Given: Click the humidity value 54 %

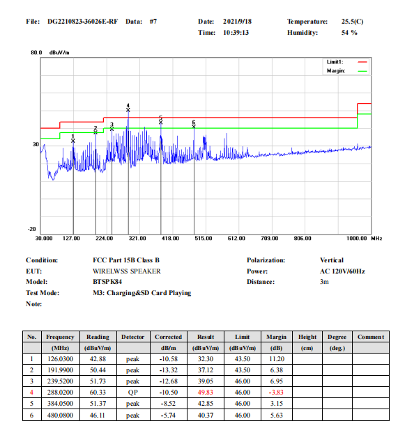Looking at the screenshot, I should pos(349,33).
